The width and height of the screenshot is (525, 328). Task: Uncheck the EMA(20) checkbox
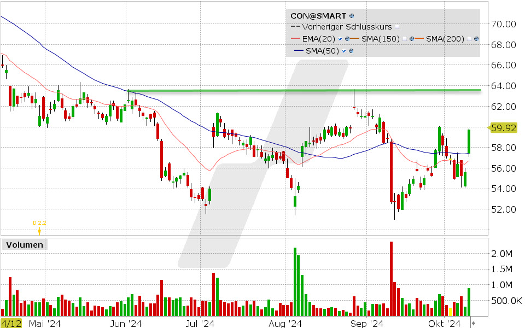pos(340,39)
